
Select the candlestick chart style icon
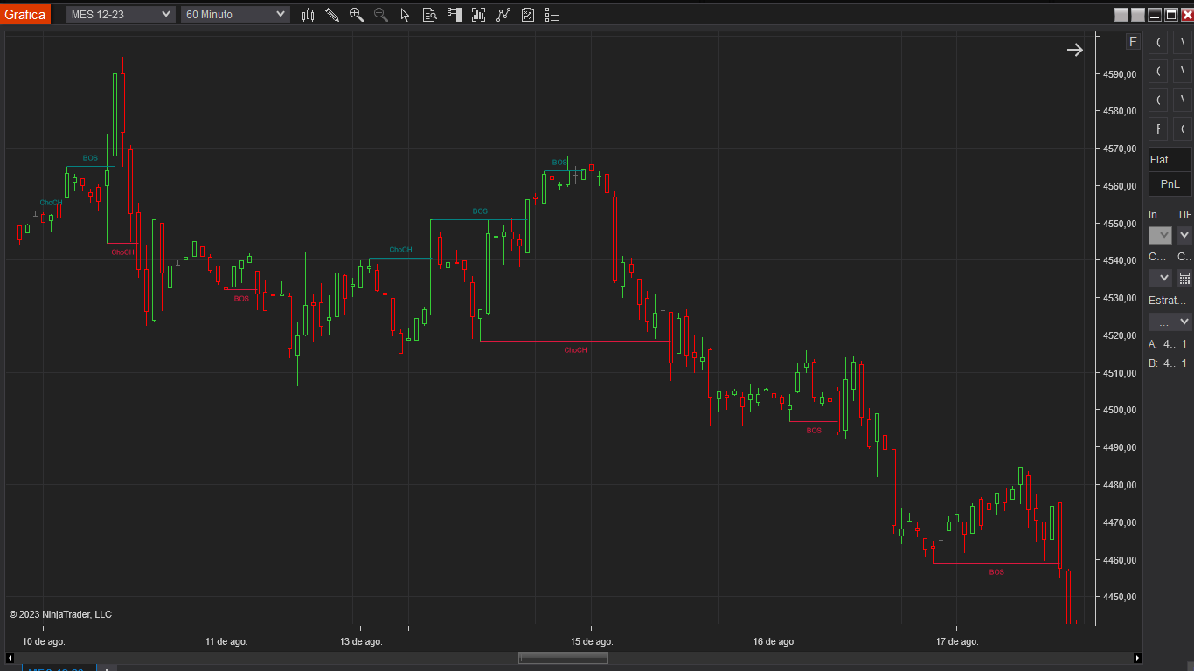[308, 14]
